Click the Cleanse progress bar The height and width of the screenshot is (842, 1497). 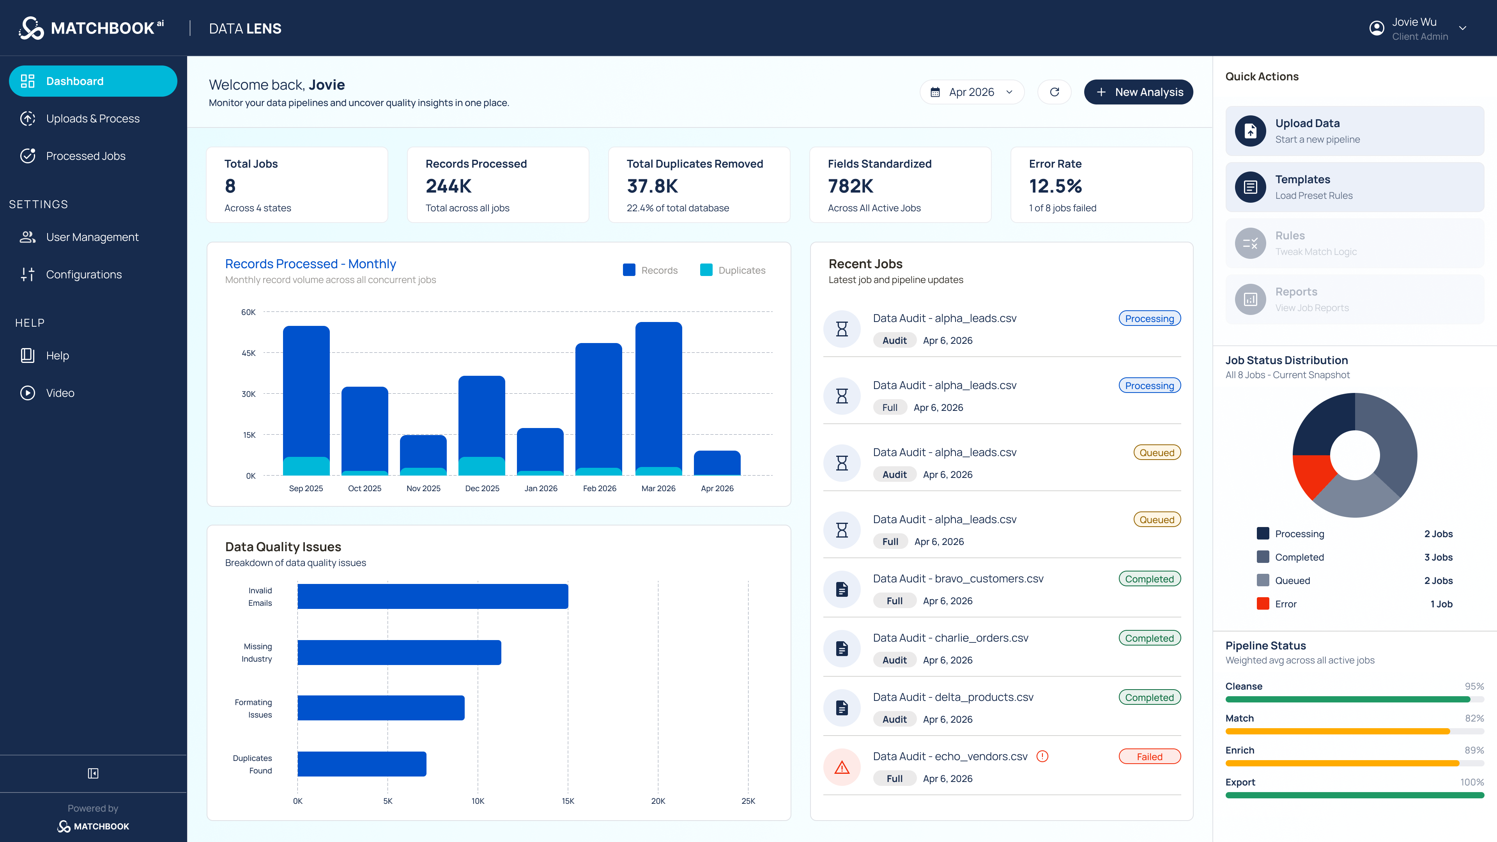(1355, 700)
